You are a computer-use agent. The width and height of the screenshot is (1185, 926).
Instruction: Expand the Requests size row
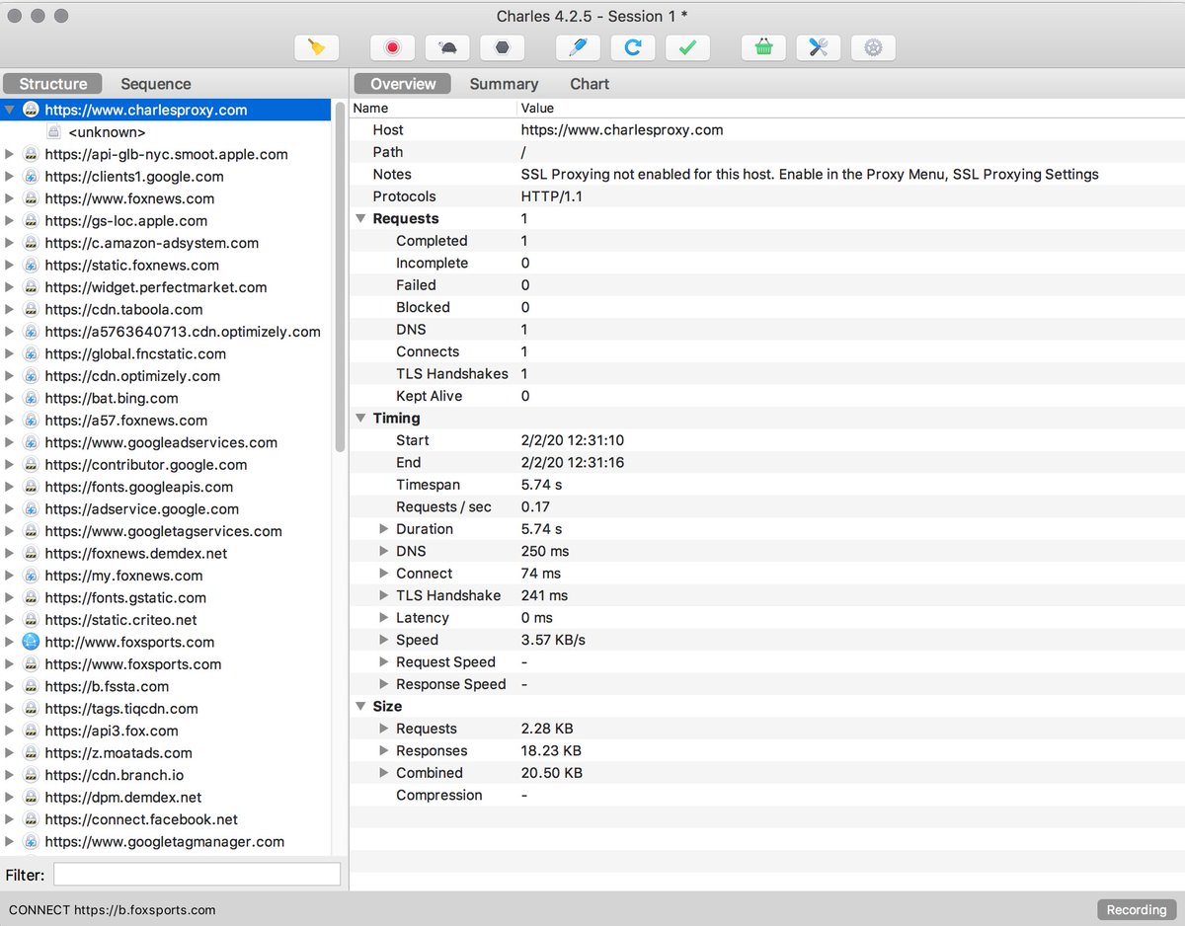(x=385, y=729)
